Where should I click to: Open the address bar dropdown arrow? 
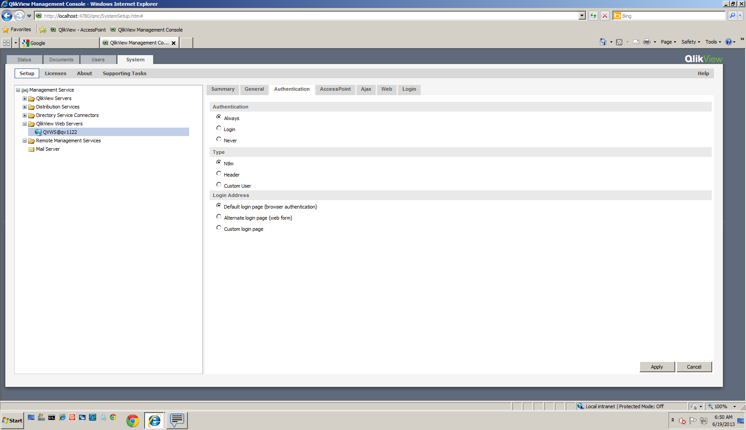[582, 16]
